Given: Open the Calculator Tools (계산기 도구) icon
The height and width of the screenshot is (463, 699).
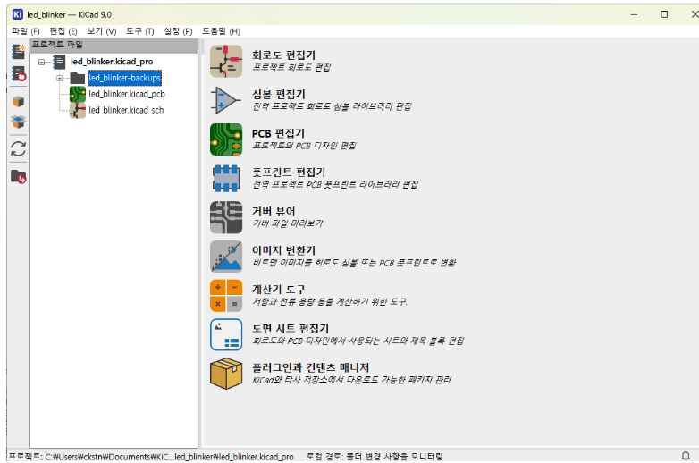Looking at the screenshot, I should [226, 296].
